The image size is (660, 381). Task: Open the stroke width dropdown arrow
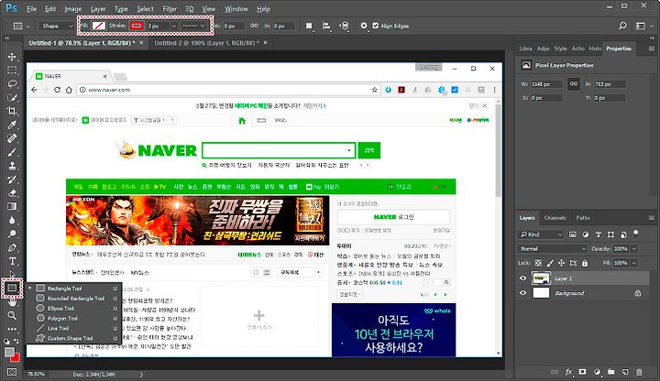174,26
